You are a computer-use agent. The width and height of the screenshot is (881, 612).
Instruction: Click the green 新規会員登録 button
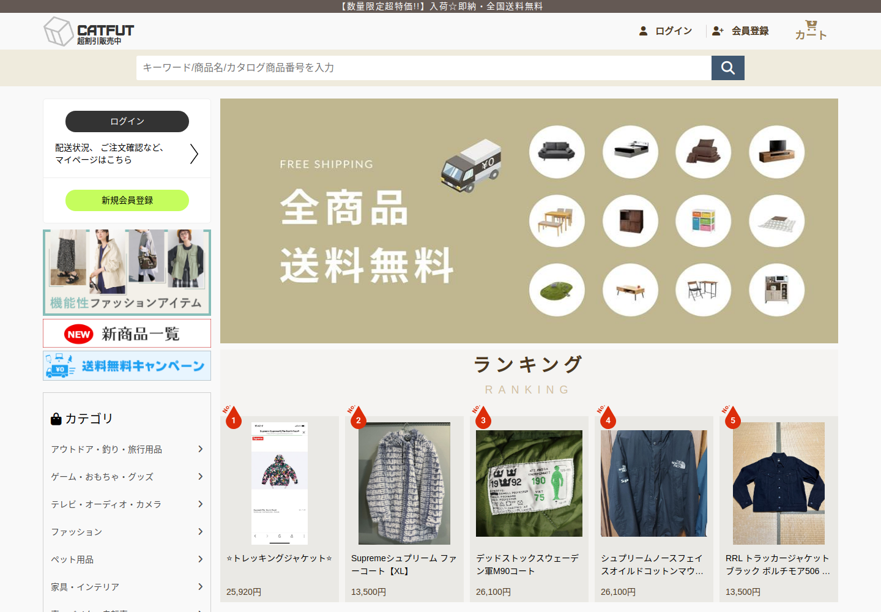127,200
